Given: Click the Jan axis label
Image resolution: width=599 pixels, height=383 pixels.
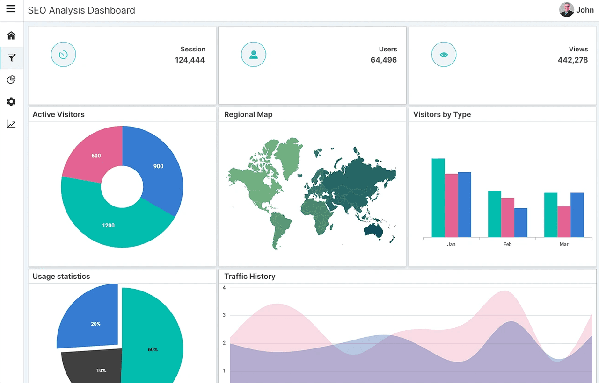Looking at the screenshot, I should tap(451, 244).
